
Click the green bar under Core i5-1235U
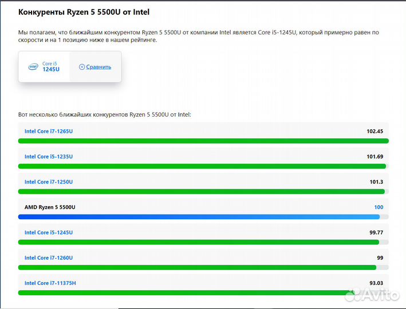point(202,166)
